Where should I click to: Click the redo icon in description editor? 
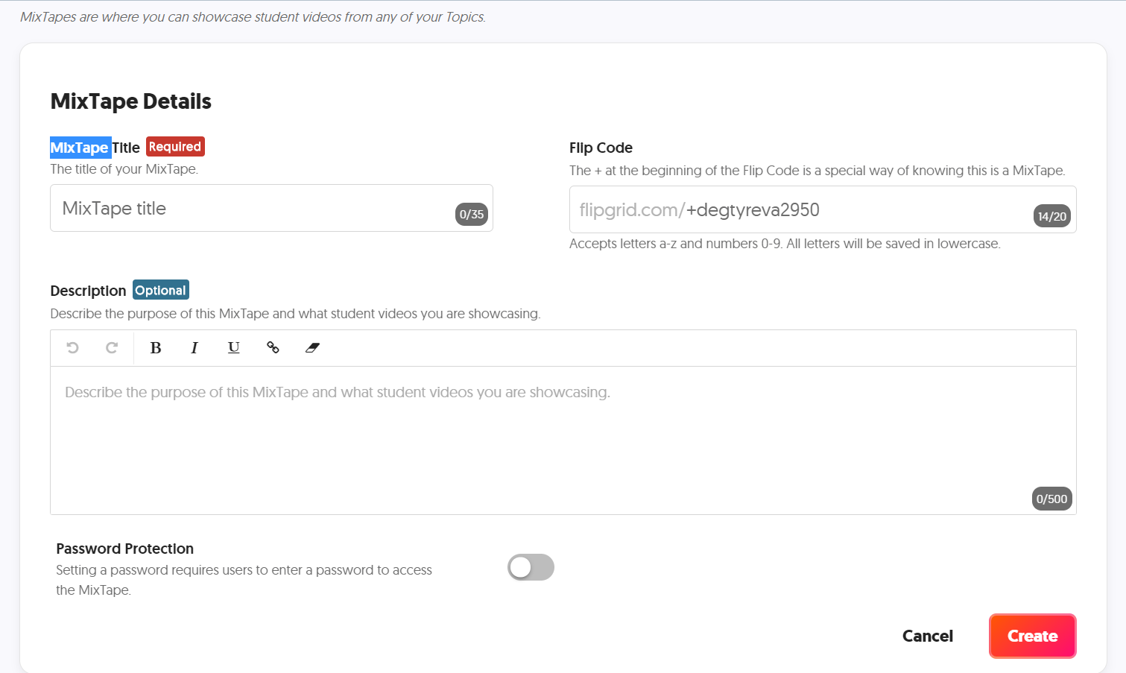point(112,347)
